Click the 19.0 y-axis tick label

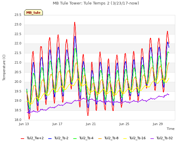point(18,101)
